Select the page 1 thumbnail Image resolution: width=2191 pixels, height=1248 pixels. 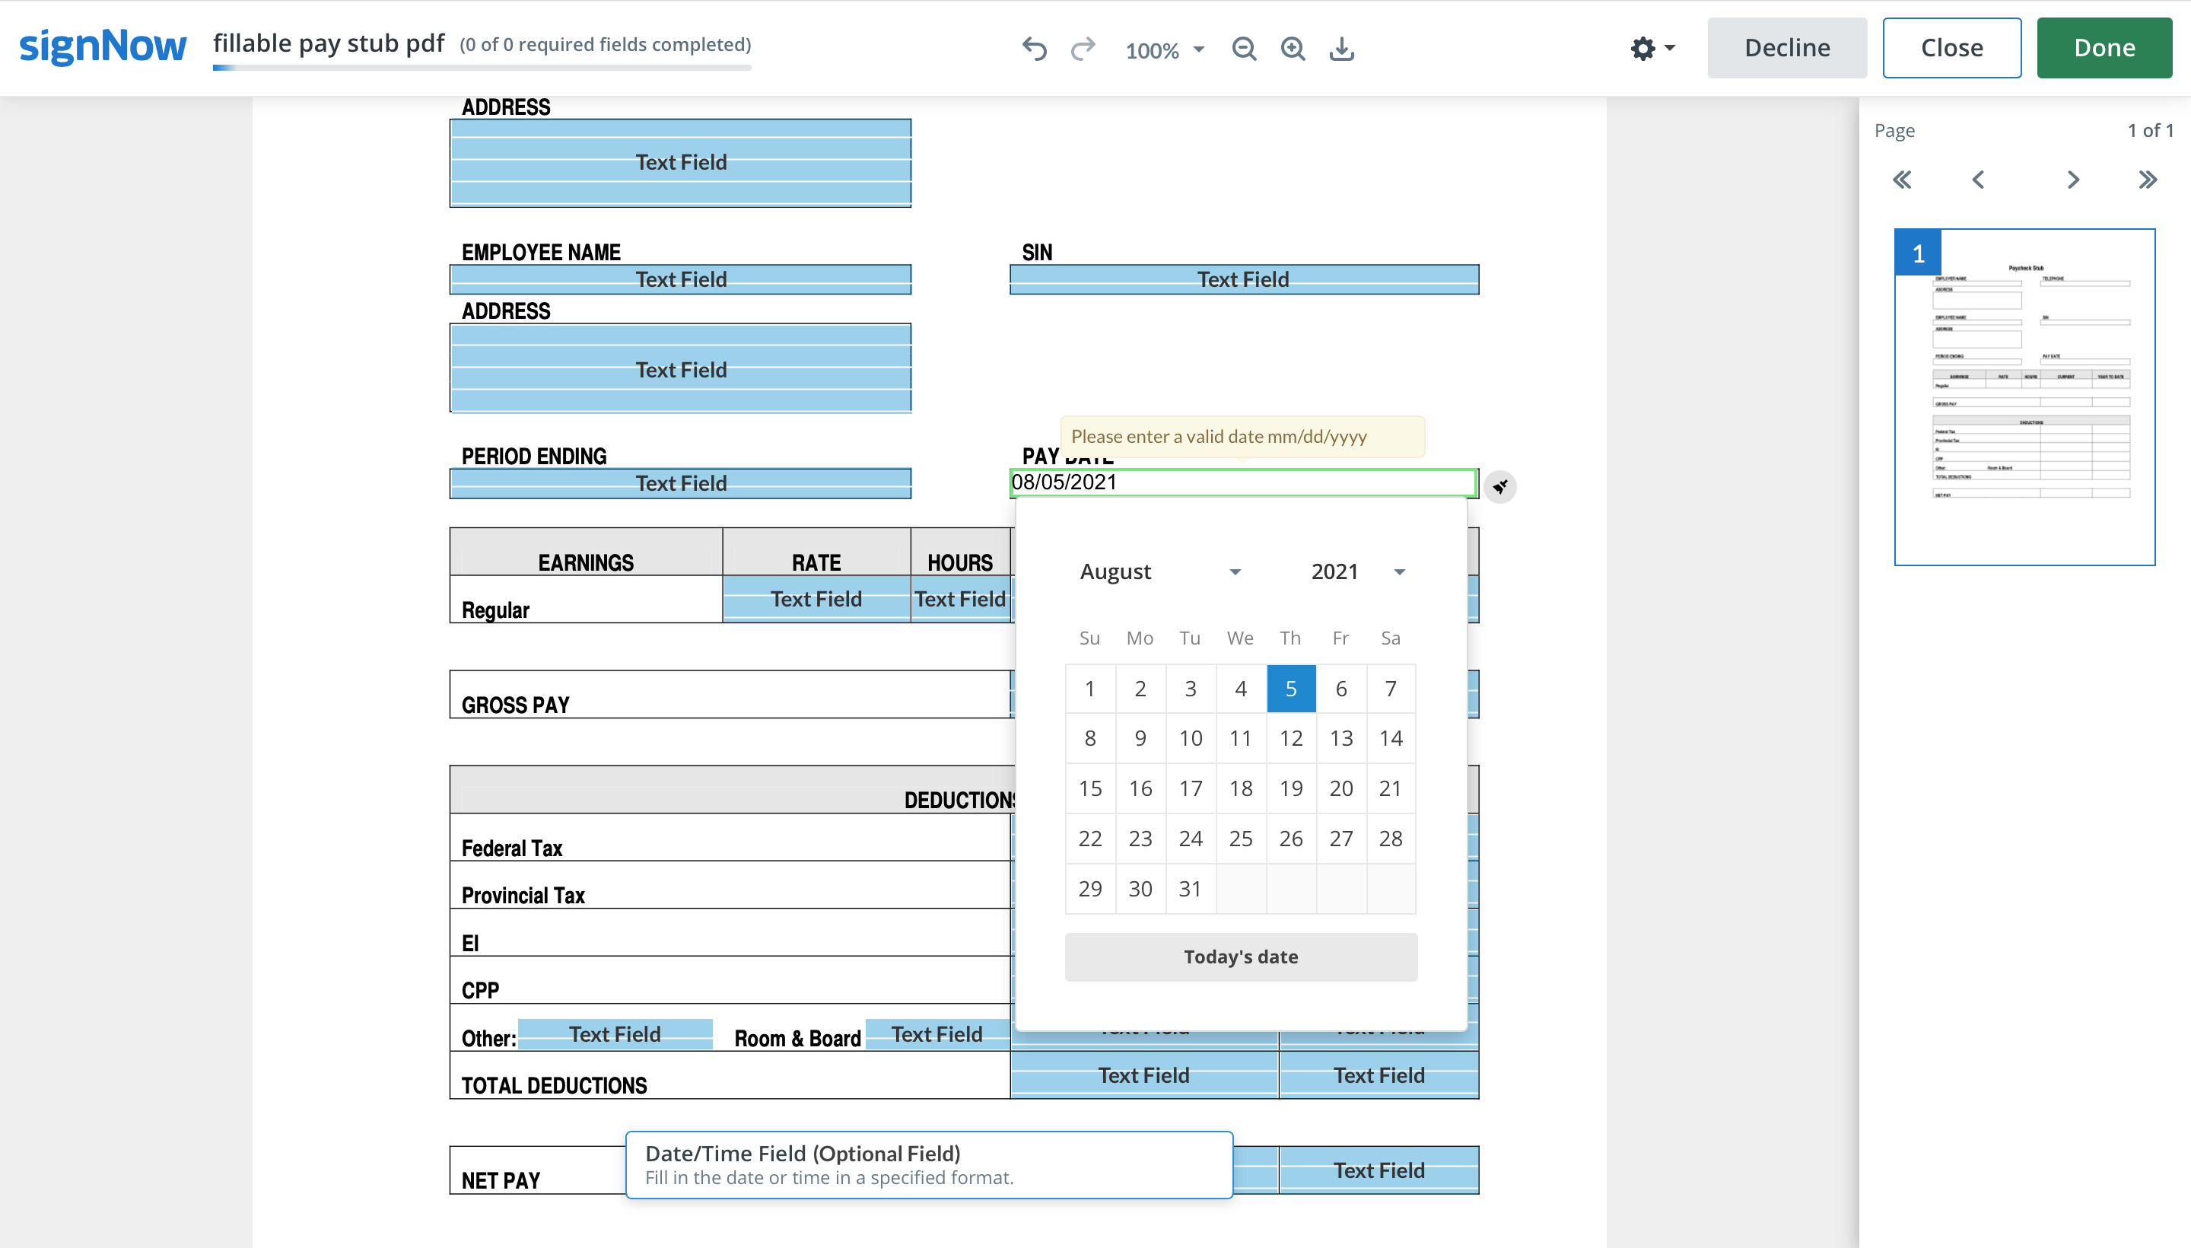pos(2024,397)
